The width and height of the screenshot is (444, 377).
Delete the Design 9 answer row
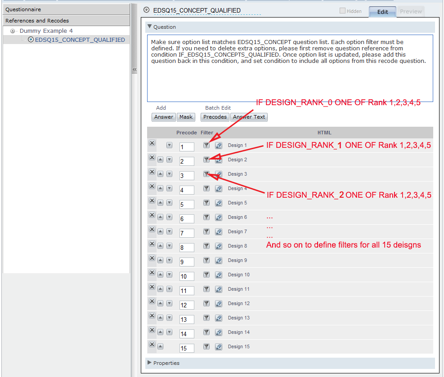pyautogui.click(x=152, y=258)
